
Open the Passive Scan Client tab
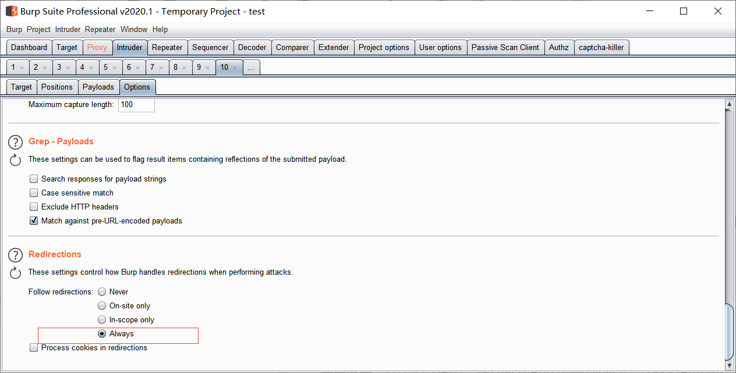(505, 48)
